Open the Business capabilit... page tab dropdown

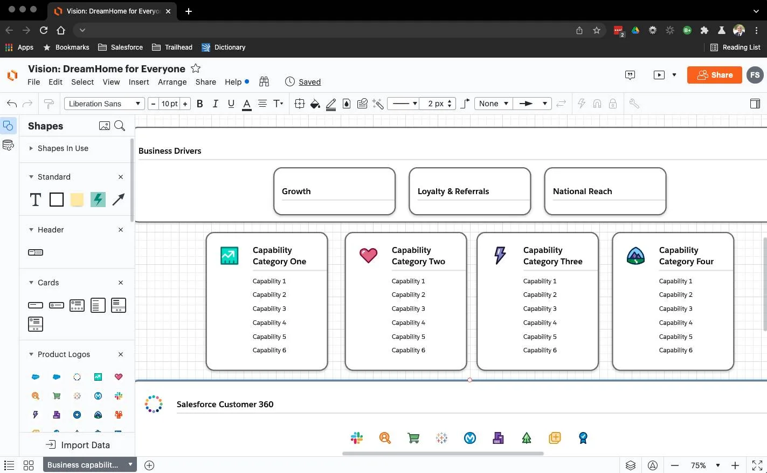[x=130, y=464]
